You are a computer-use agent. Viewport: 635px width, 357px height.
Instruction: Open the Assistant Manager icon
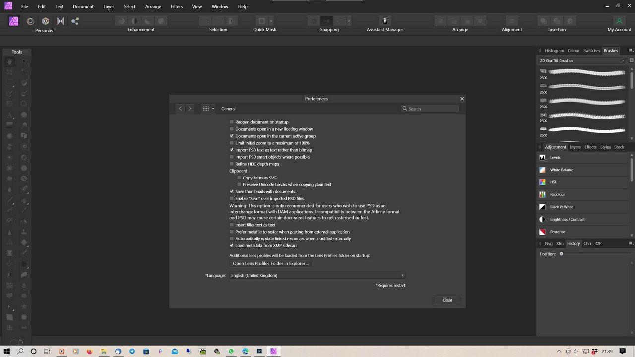(x=385, y=21)
